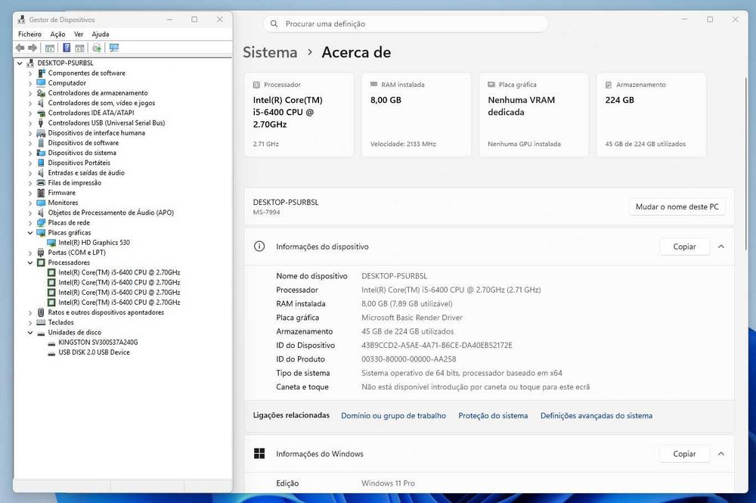Viewport: 756px width, 503px height.
Task: Select the Teclados category icon
Action: click(x=41, y=322)
